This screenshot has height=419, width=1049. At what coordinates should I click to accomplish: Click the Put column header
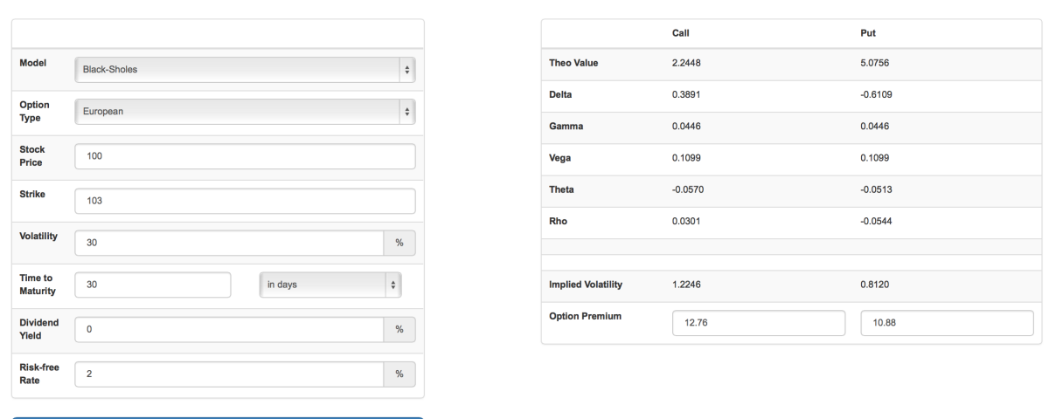(870, 33)
